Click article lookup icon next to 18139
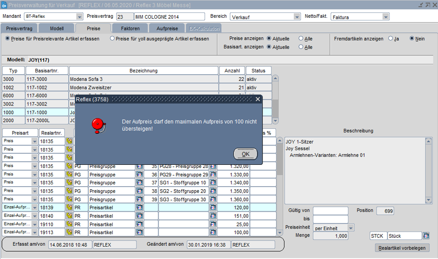The width and height of the screenshot is (438, 259). point(69,208)
